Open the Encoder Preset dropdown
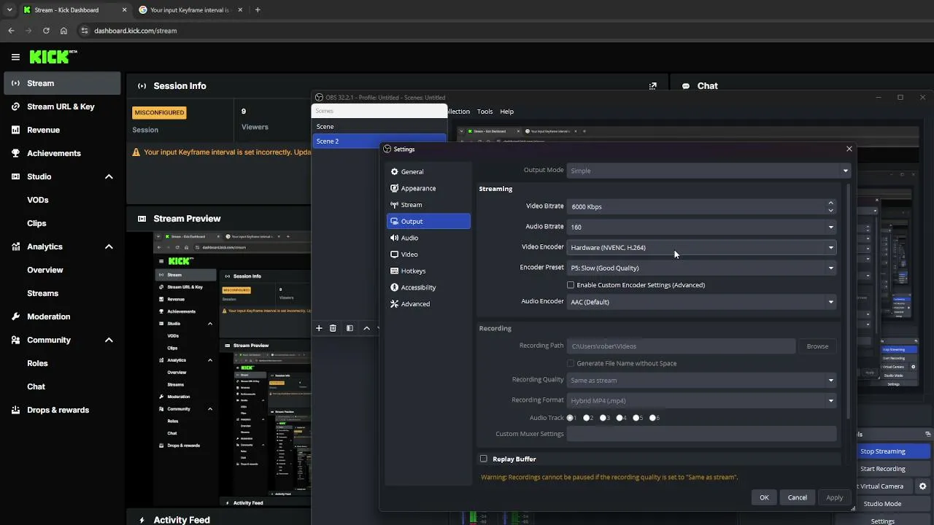Image resolution: width=934 pixels, height=525 pixels. pyautogui.click(x=701, y=268)
